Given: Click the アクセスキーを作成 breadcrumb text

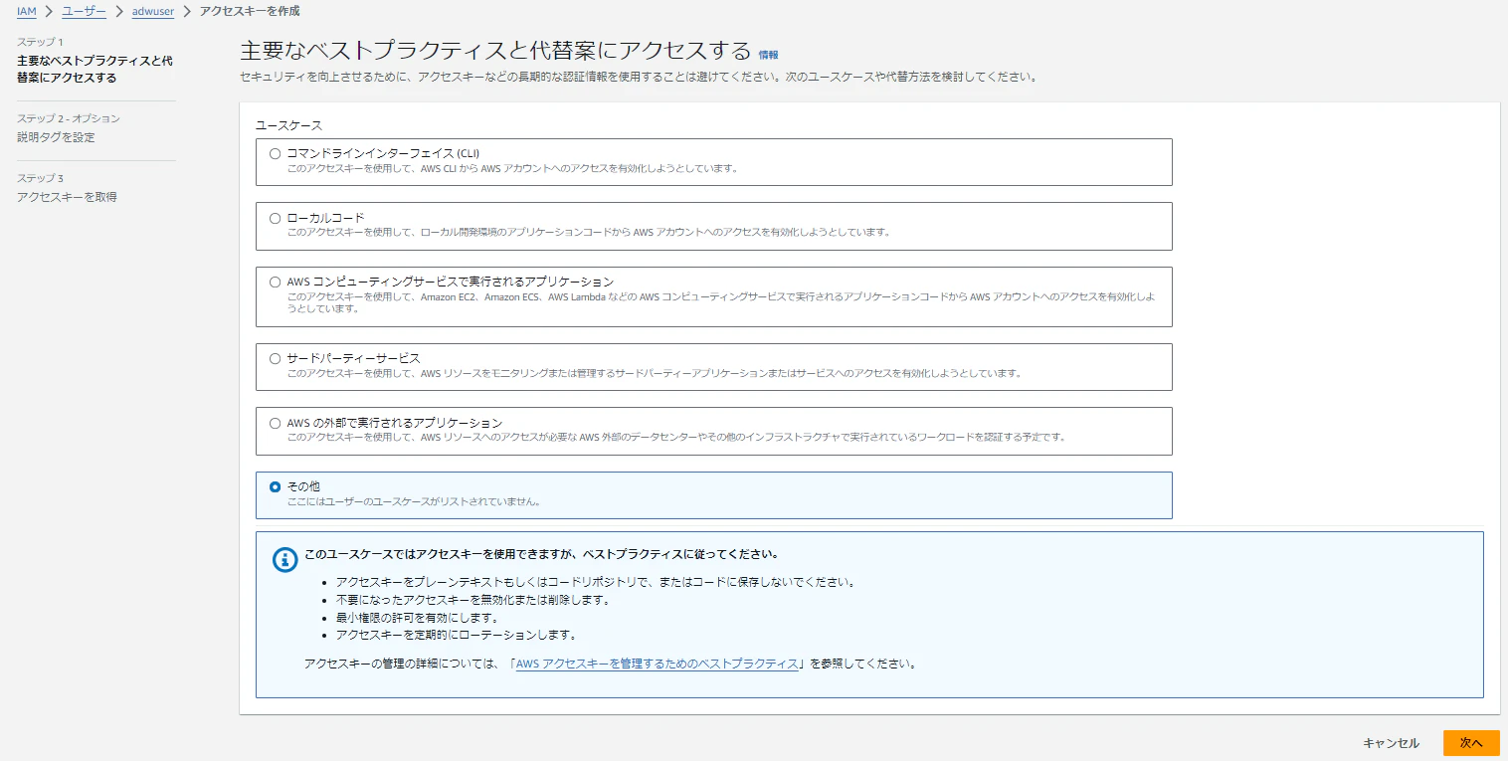Looking at the screenshot, I should [250, 11].
